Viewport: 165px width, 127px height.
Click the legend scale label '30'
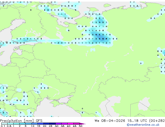[56, 126]
